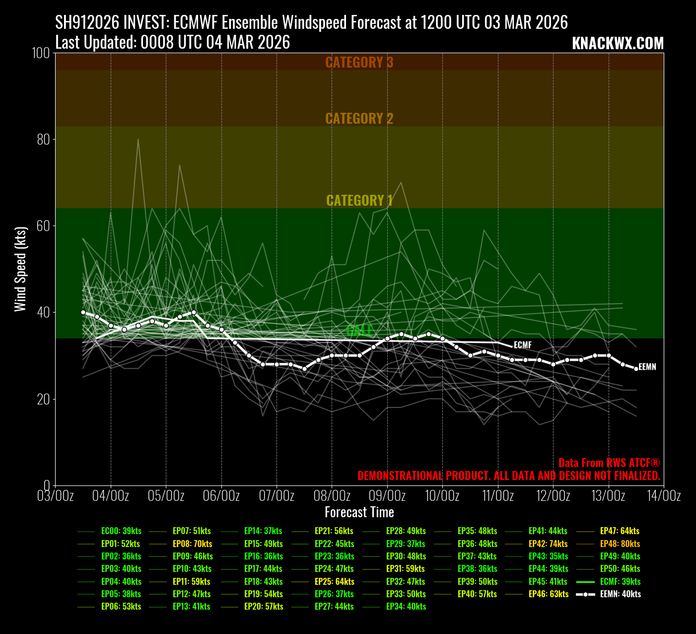Image resolution: width=696 pixels, height=634 pixels.
Task: Select the EP42: 74kts legend entry
Action: 548,544
